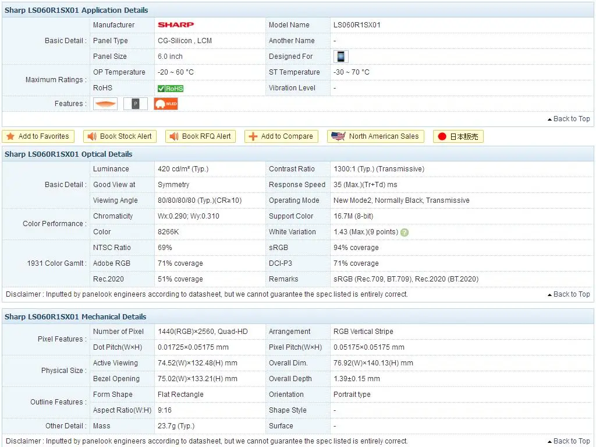Image resolution: width=596 pixels, height=447 pixels.
Task: Click the green RoHS compliance badge
Action: (x=171, y=89)
